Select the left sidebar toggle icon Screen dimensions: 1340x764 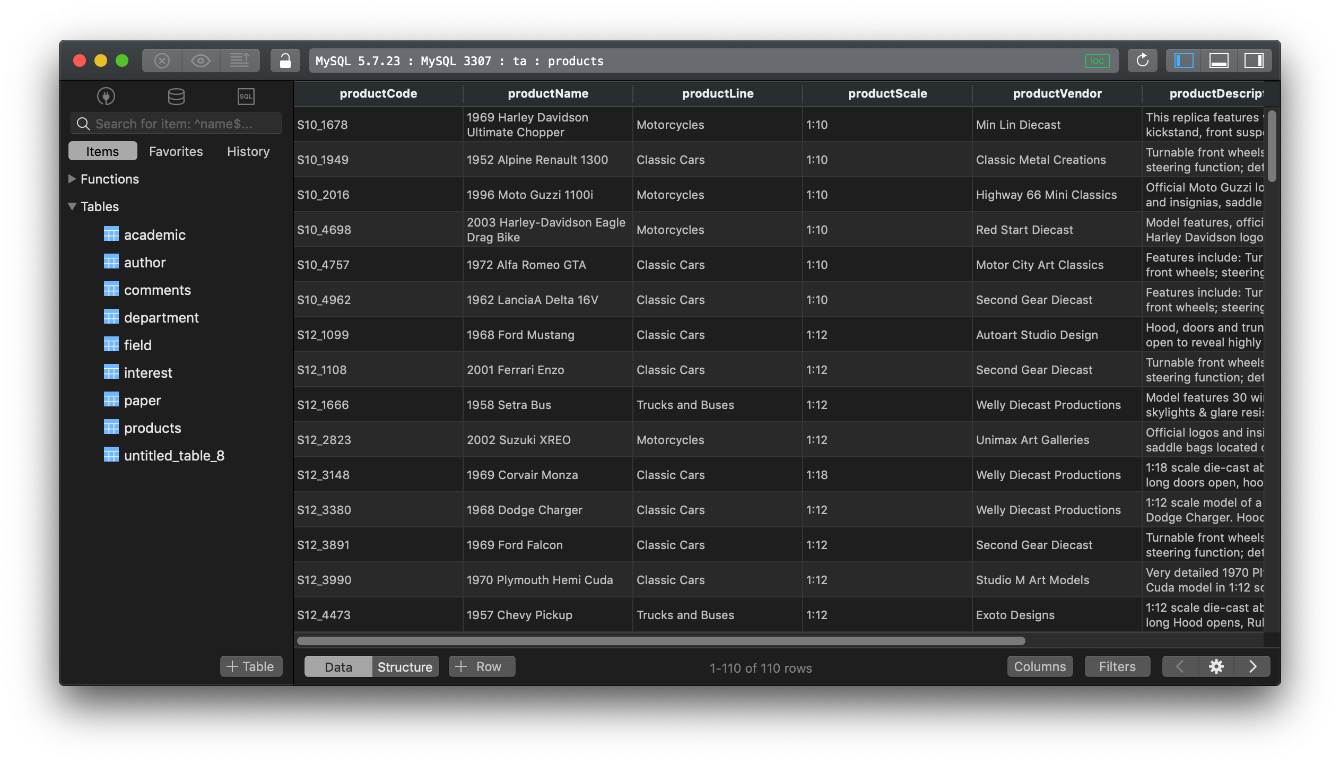tap(1184, 60)
